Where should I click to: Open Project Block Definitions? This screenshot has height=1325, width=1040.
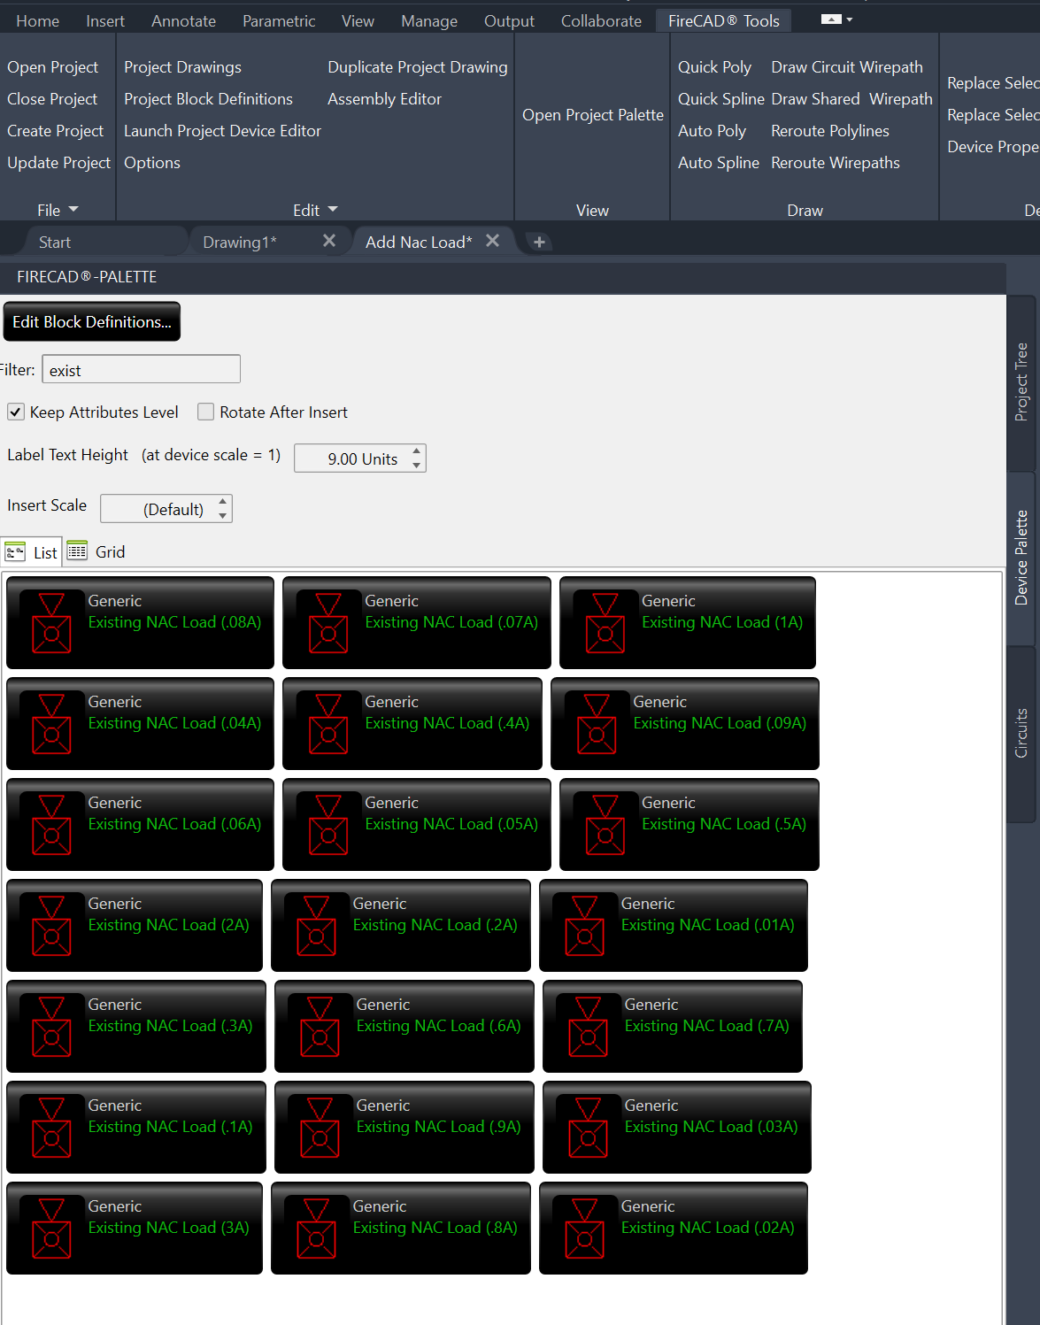point(208,99)
